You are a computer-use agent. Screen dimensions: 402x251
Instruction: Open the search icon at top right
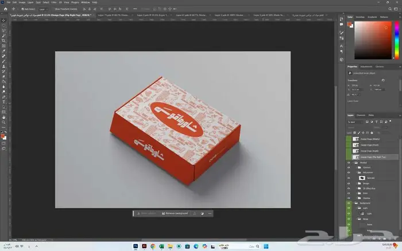(390, 9)
